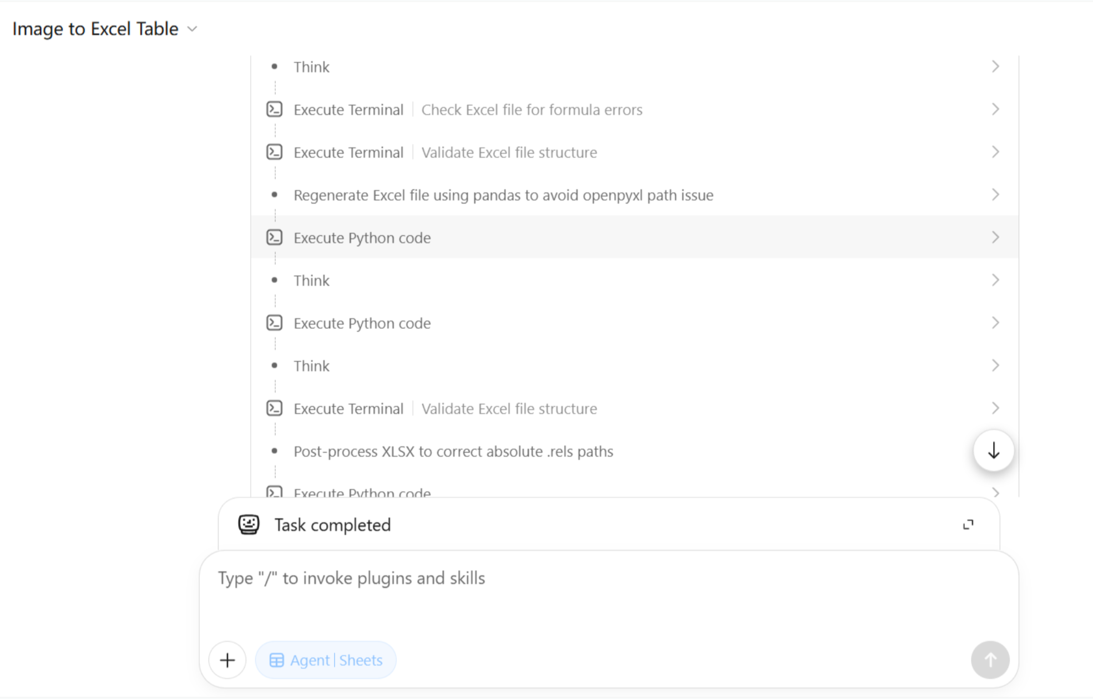Toggle the Agent | Sheets mode chip
Screen dimensions: 1093x699
(x=326, y=660)
